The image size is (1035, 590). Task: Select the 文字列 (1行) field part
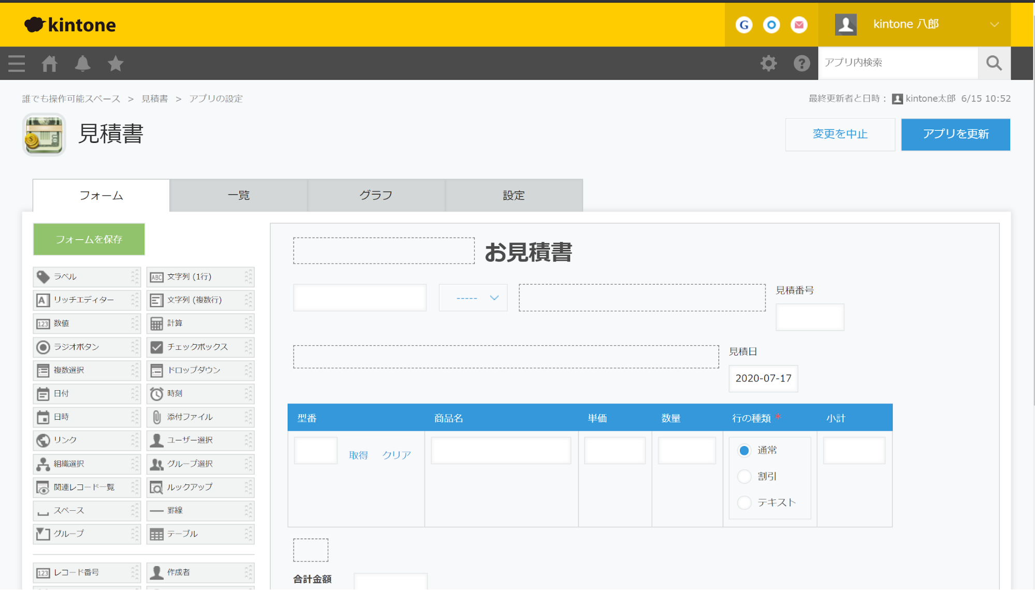click(x=200, y=277)
